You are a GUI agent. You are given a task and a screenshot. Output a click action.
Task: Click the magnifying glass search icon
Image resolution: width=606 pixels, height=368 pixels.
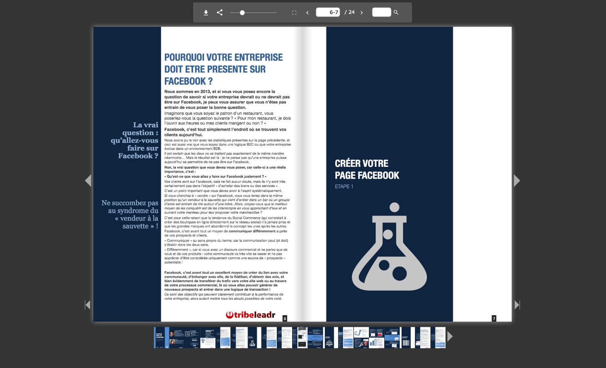coord(396,12)
